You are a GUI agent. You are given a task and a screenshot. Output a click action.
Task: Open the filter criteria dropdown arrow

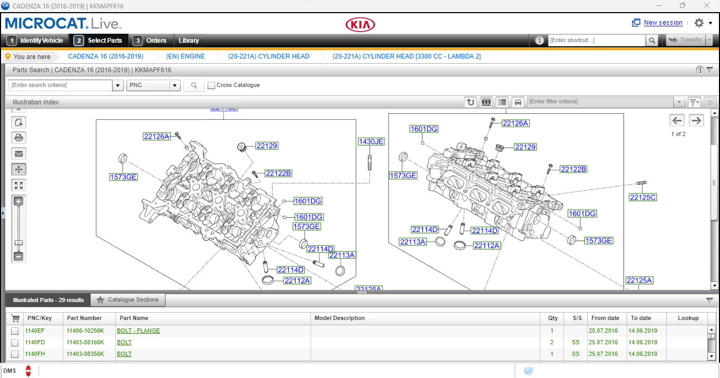[x=679, y=102]
